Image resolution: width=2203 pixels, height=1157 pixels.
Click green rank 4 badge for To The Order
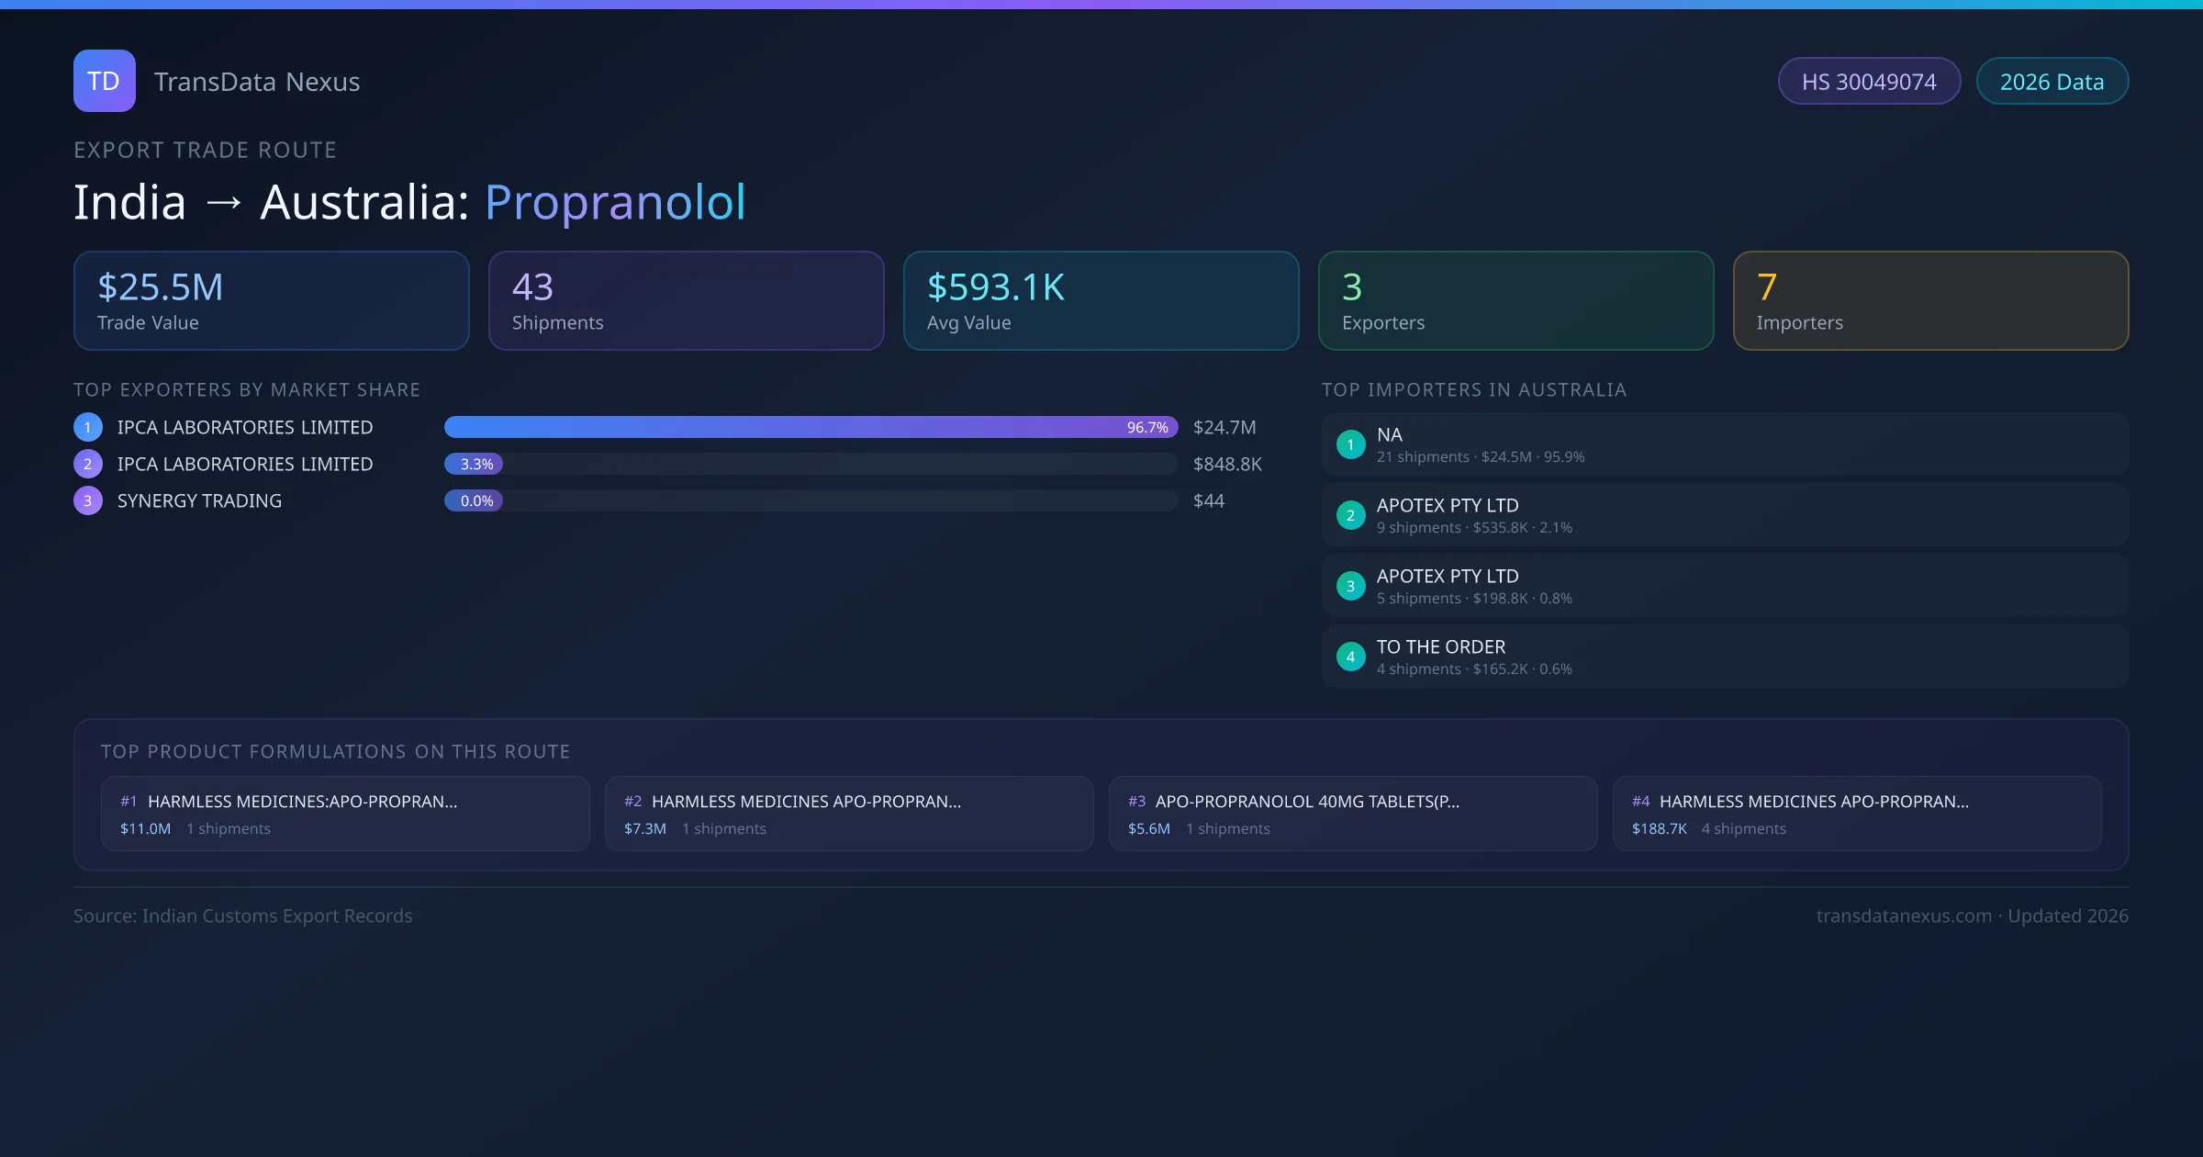click(1350, 657)
